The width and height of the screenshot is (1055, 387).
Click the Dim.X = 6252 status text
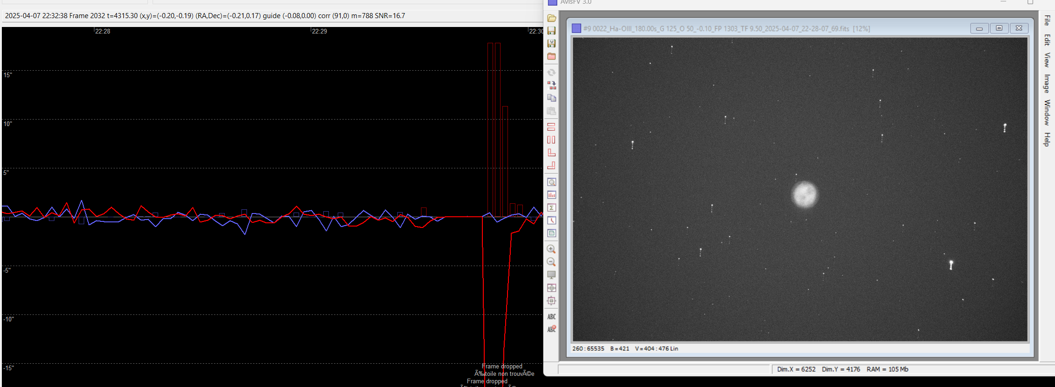[796, 369]
